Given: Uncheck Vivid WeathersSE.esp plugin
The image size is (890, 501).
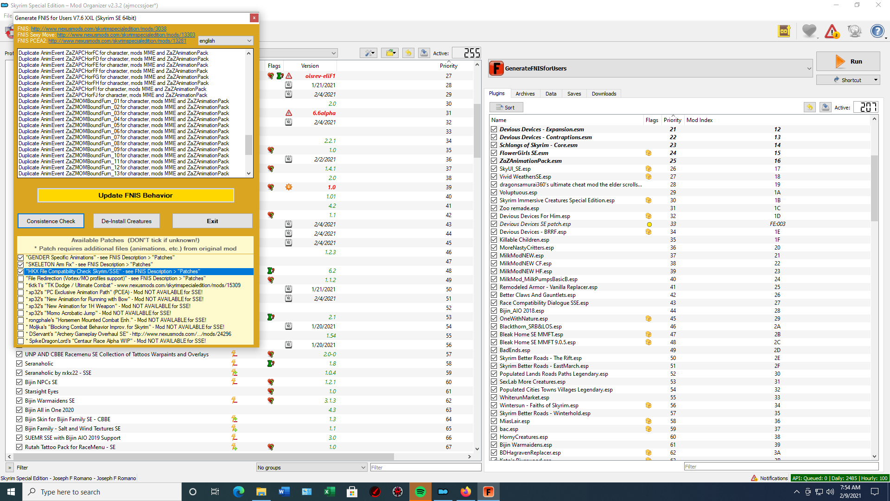Looking at the screenshot, I should coord(494,177).
